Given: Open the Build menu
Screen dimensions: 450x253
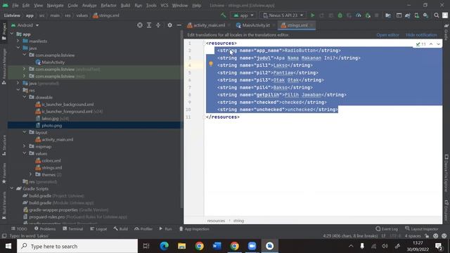Looking at the screenshot, I should pos(125,6).
